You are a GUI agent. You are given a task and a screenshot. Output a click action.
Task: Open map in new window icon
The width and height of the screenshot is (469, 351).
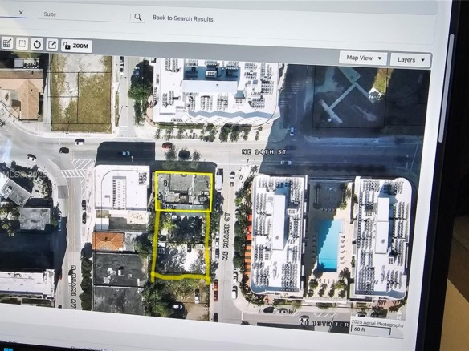pos(52,46)
